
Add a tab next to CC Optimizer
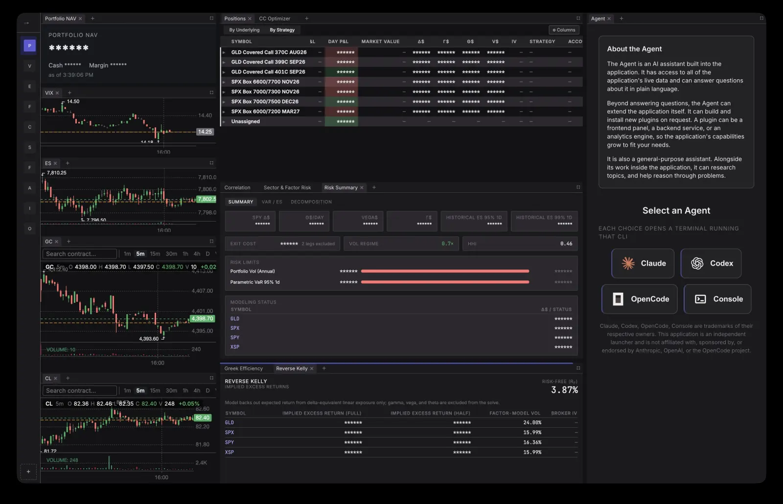point(307,19)
